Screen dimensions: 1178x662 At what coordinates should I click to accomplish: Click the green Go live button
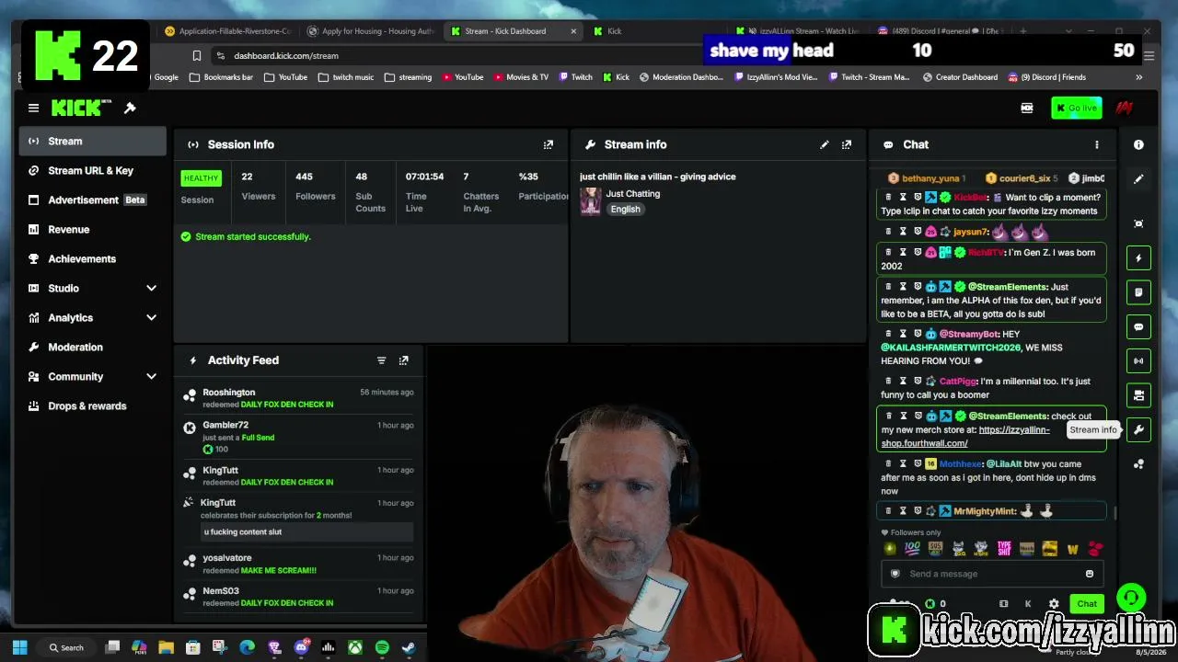point(1076,108)
